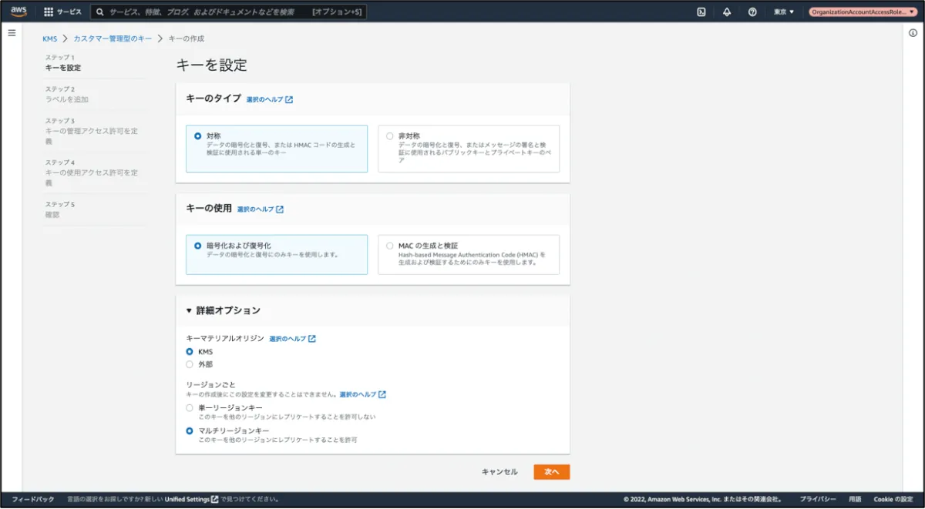The width and height of the screenshot is (925, 509).
Task: Click the キャンセル button
Action: (499, 472)
